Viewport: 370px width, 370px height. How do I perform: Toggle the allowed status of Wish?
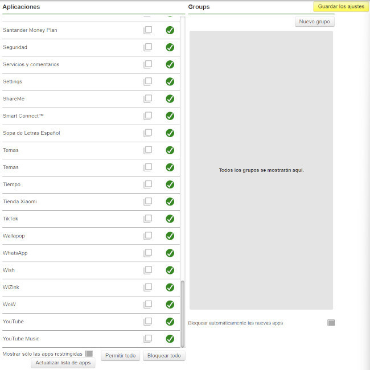tap(170, 270)
